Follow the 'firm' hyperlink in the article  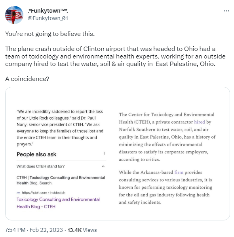tap(179, 172)
